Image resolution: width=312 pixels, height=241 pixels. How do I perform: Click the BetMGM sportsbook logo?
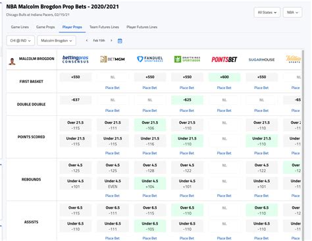[113, 59]
